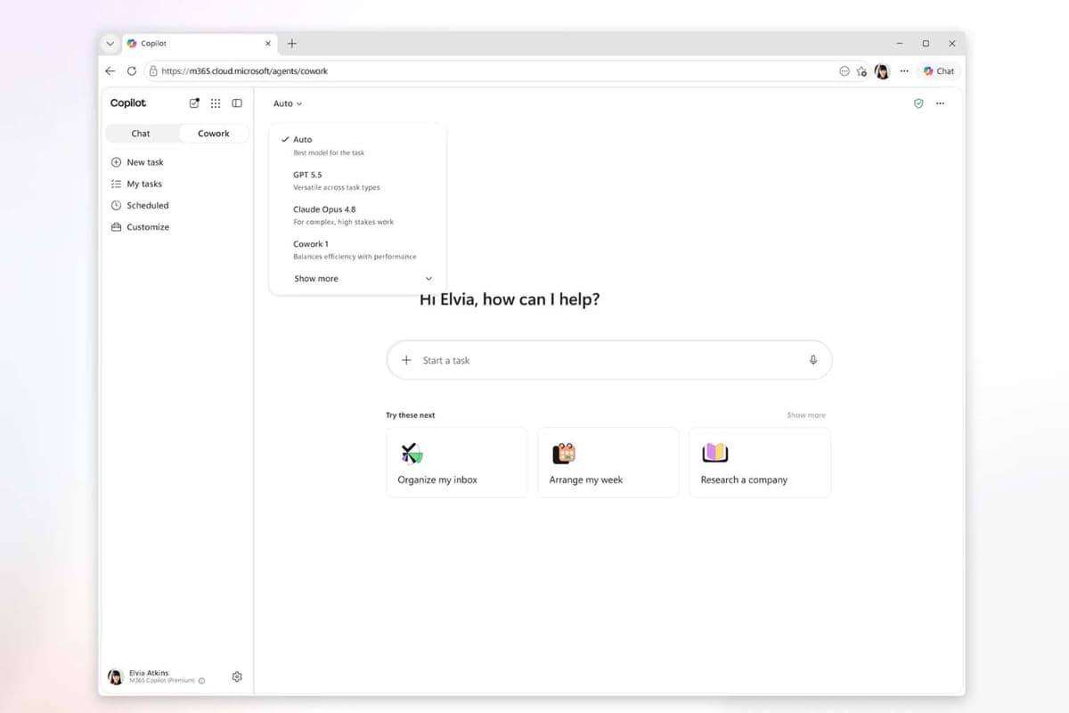Choose Cowork 1 model
The image size is (1069, 713).
(x=357, y=250)
